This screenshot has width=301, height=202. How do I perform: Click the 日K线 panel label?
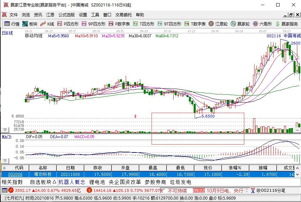point(7,33)
